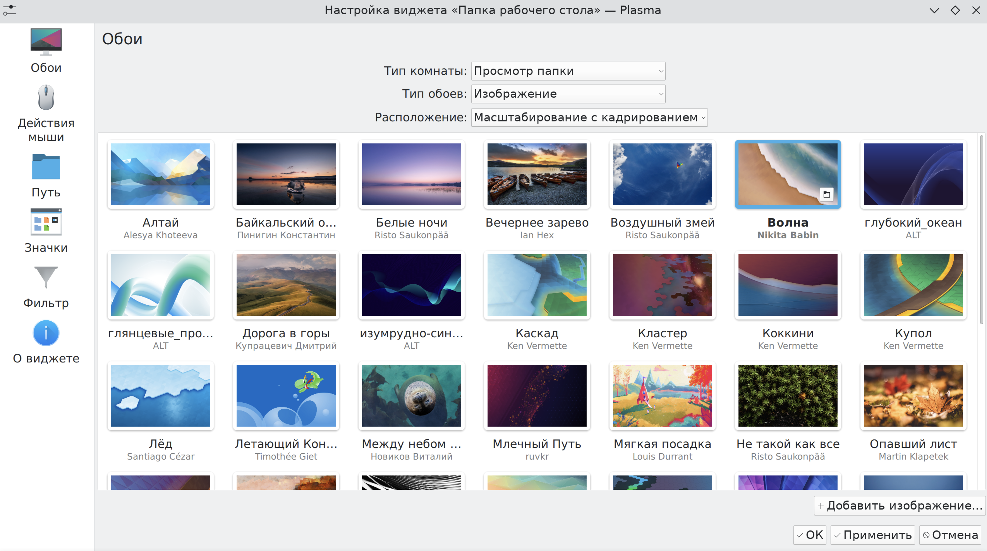Click the settings sliders icon in title bar
Image resolution: width=987 pixels, height=551 pixels.
[10, 10]
